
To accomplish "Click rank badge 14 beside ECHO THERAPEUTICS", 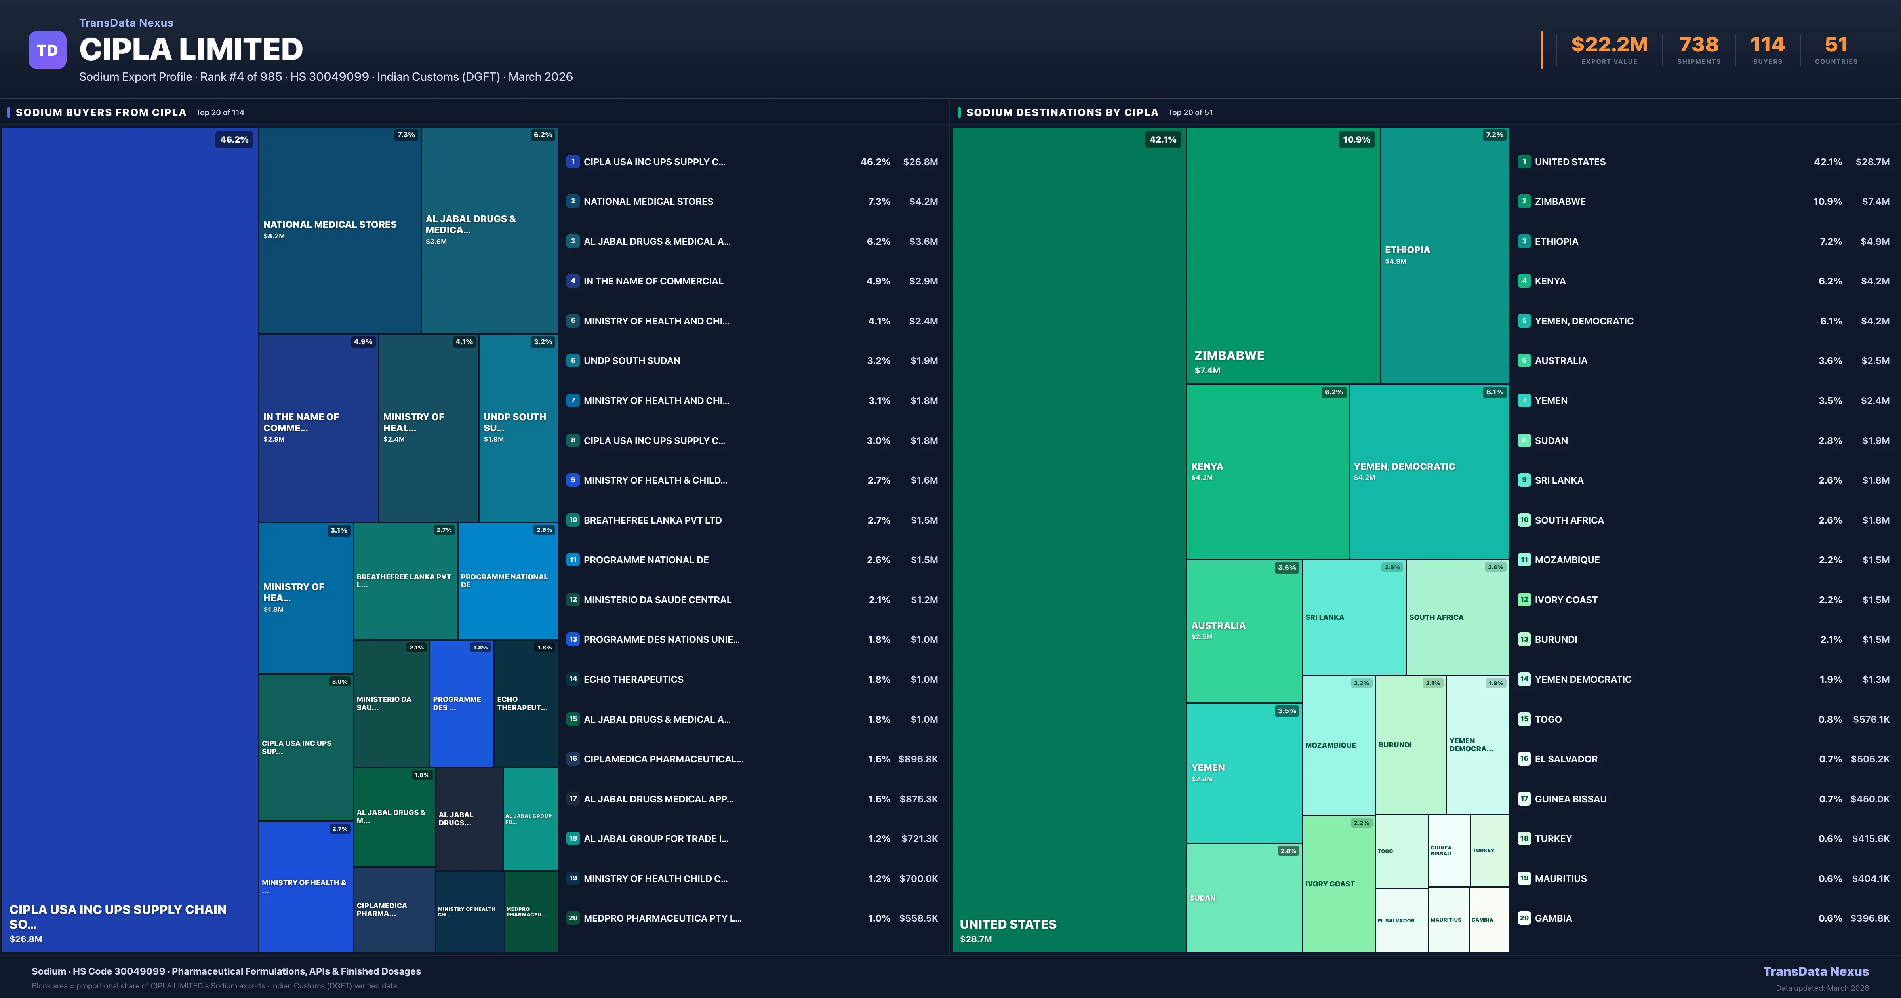I will 573,679.
